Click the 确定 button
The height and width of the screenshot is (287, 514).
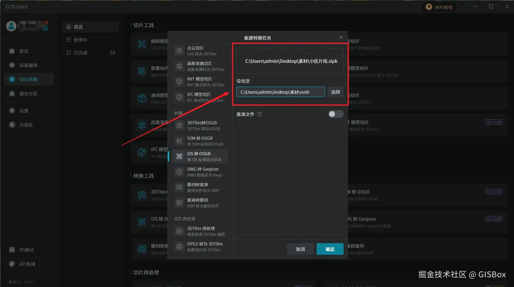330,249
